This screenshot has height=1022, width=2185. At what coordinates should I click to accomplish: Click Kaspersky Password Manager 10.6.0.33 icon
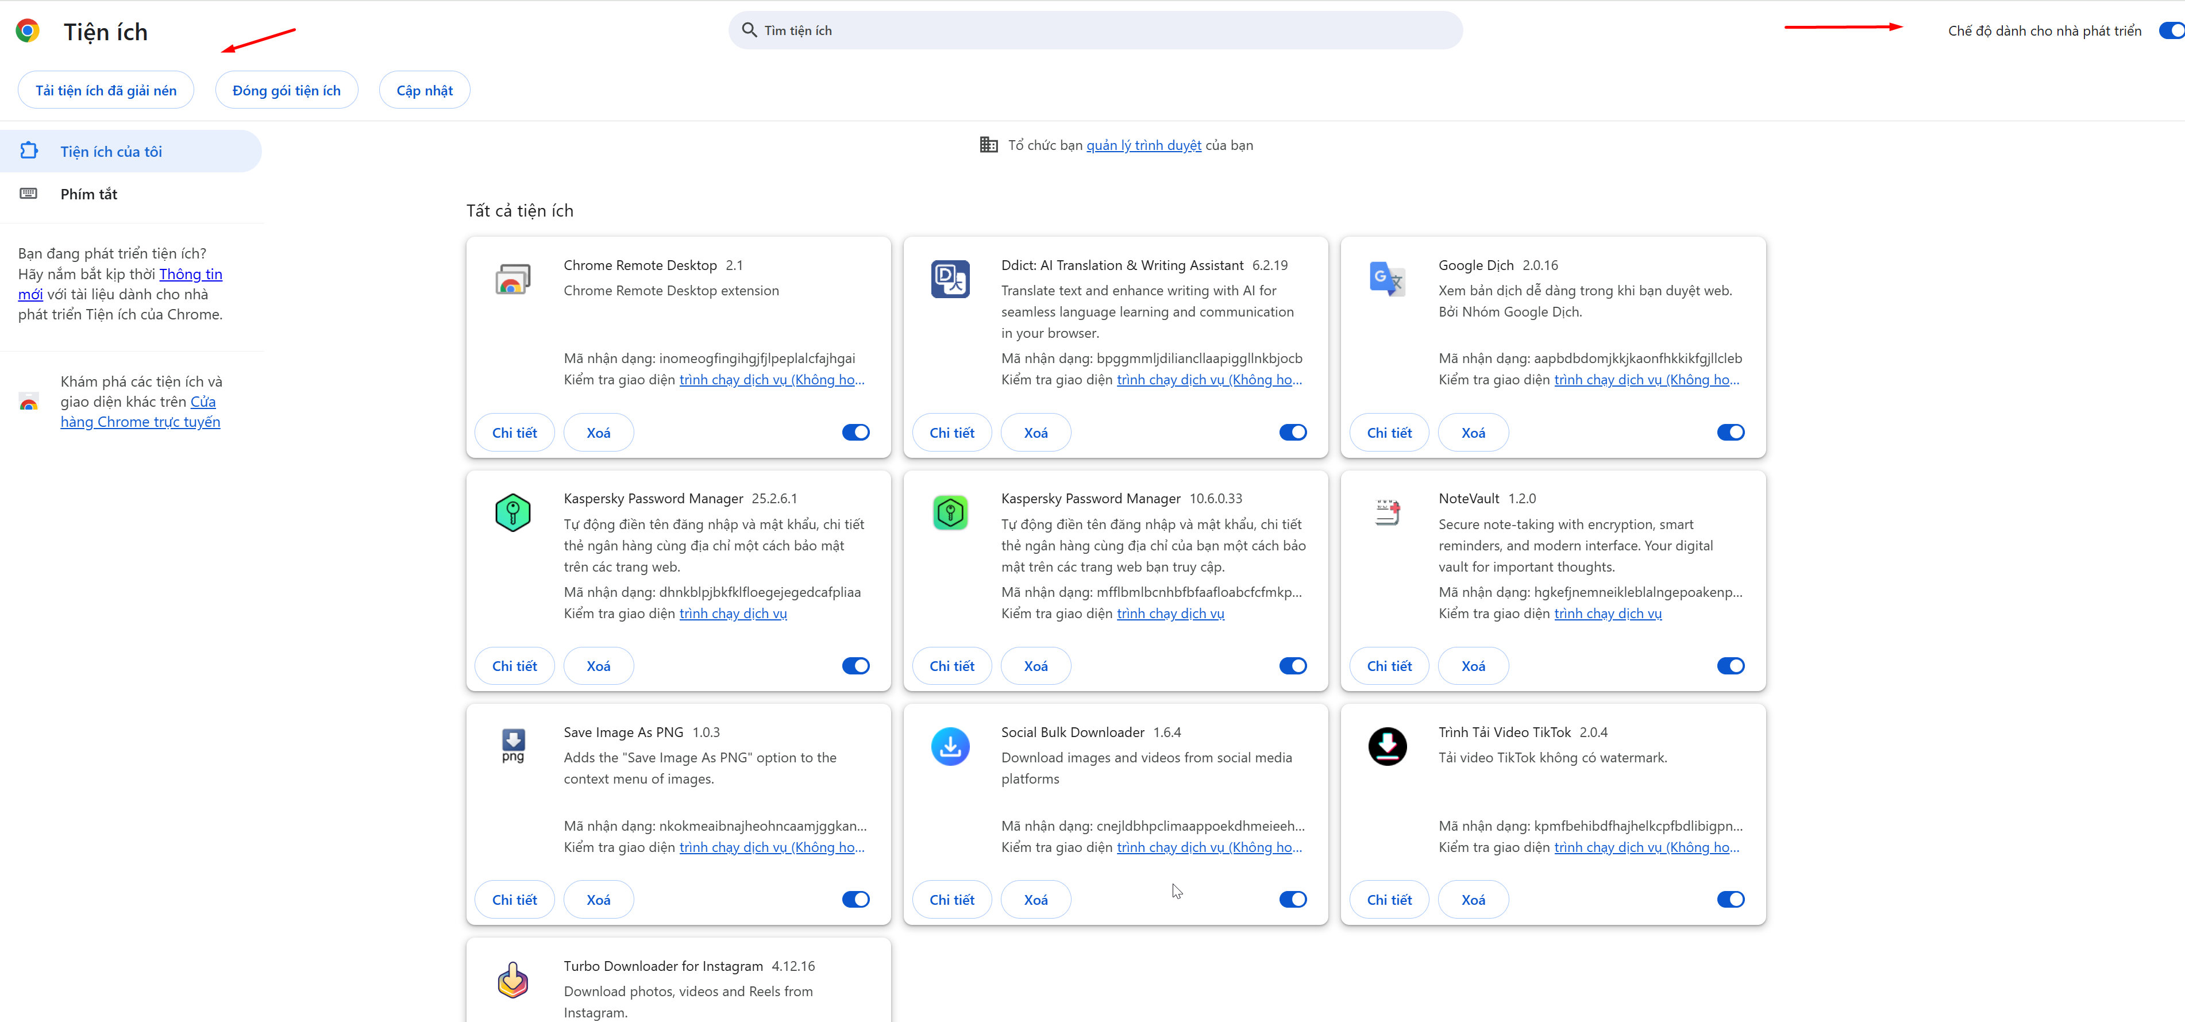click(x=950, y=513)
